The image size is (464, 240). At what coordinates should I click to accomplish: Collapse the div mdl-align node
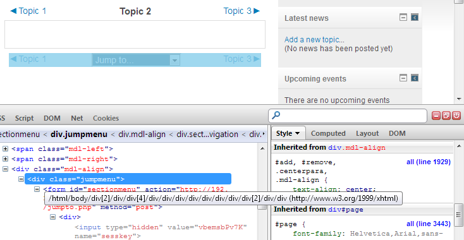click(x=5, y=169)
